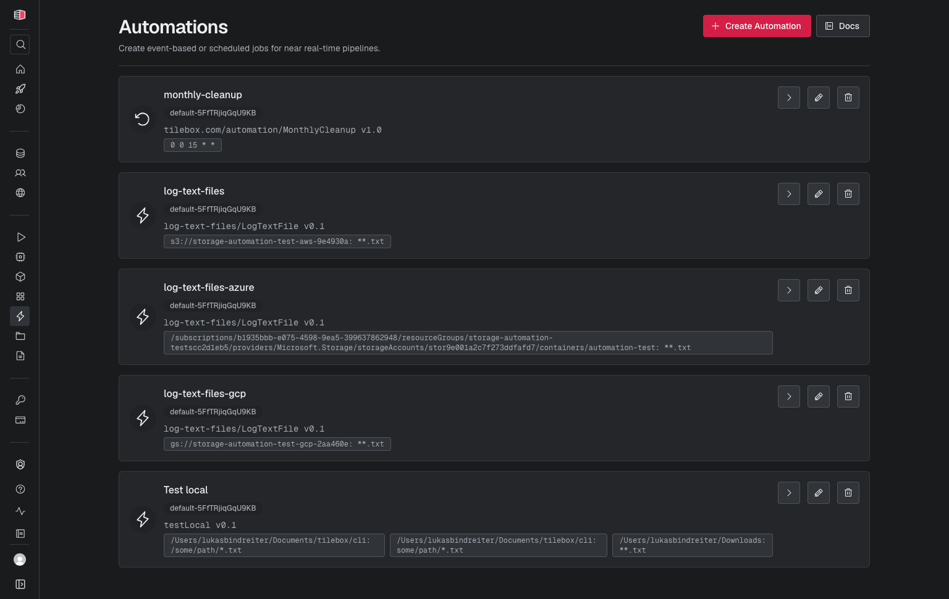Delete the log-text-files-azure automation
Screen dimensions: 949x599
[848, 290]
